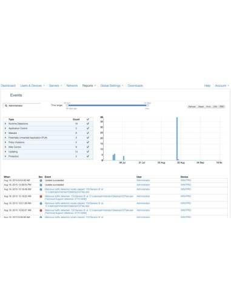Open Administrator user link in 10:00:57 AM row

(143, 210)
